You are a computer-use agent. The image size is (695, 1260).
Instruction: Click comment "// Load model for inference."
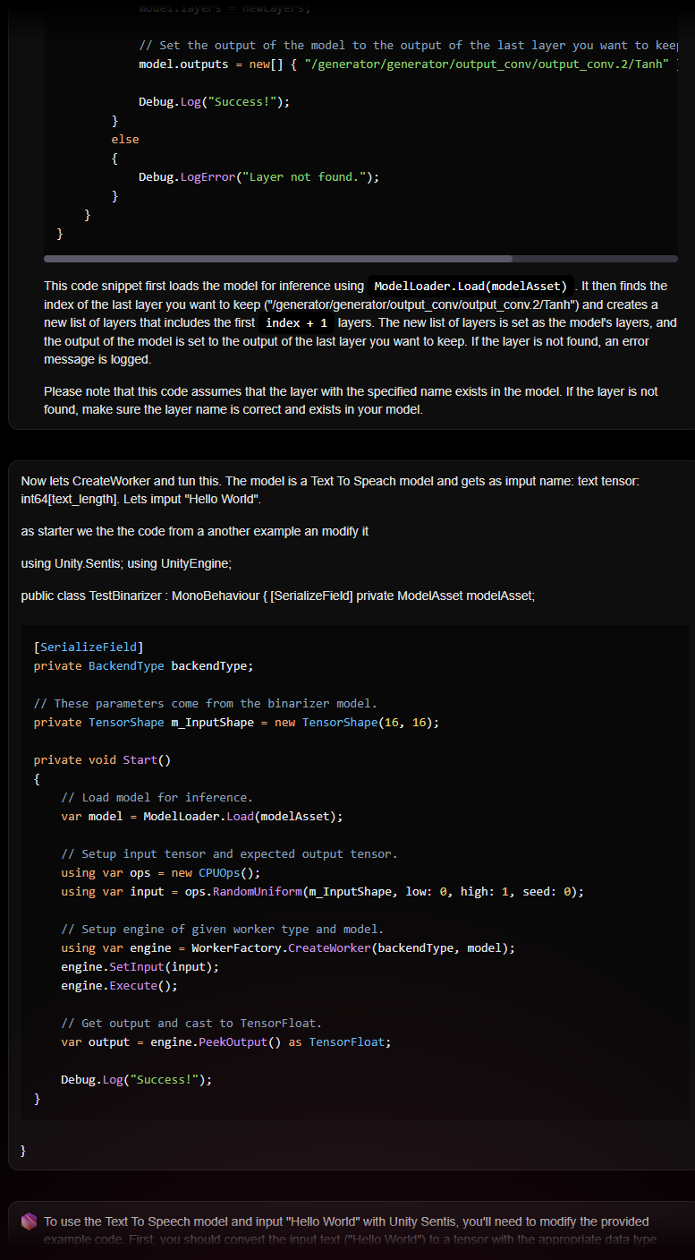(157, 798)
